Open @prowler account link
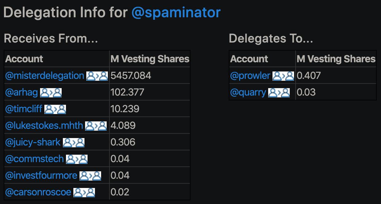 250,76
